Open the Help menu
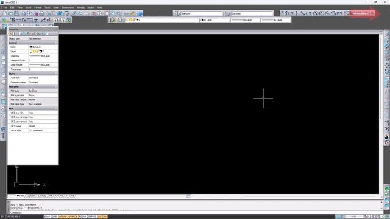The image size is (390, 219). (99, 7)
